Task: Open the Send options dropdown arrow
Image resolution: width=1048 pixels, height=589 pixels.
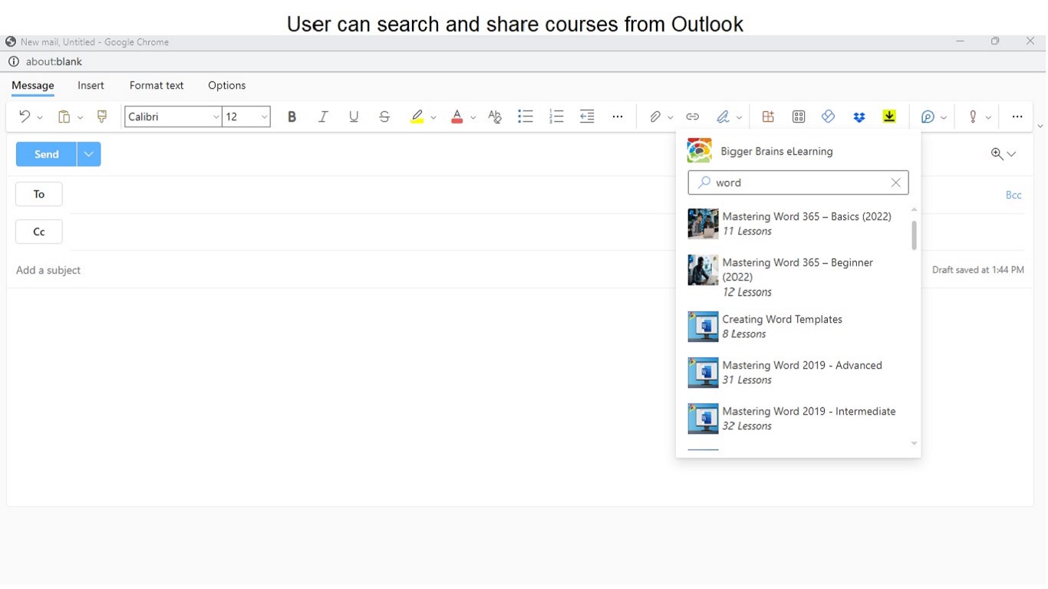Action: click(x=89, y=154)
